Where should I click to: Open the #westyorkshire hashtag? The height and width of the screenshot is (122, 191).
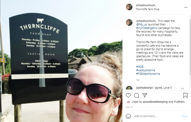click(x=146, y=70)
